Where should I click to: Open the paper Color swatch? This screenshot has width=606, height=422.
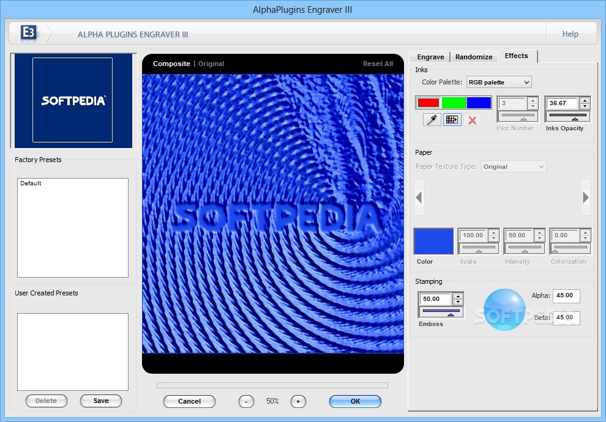[433, 242]
